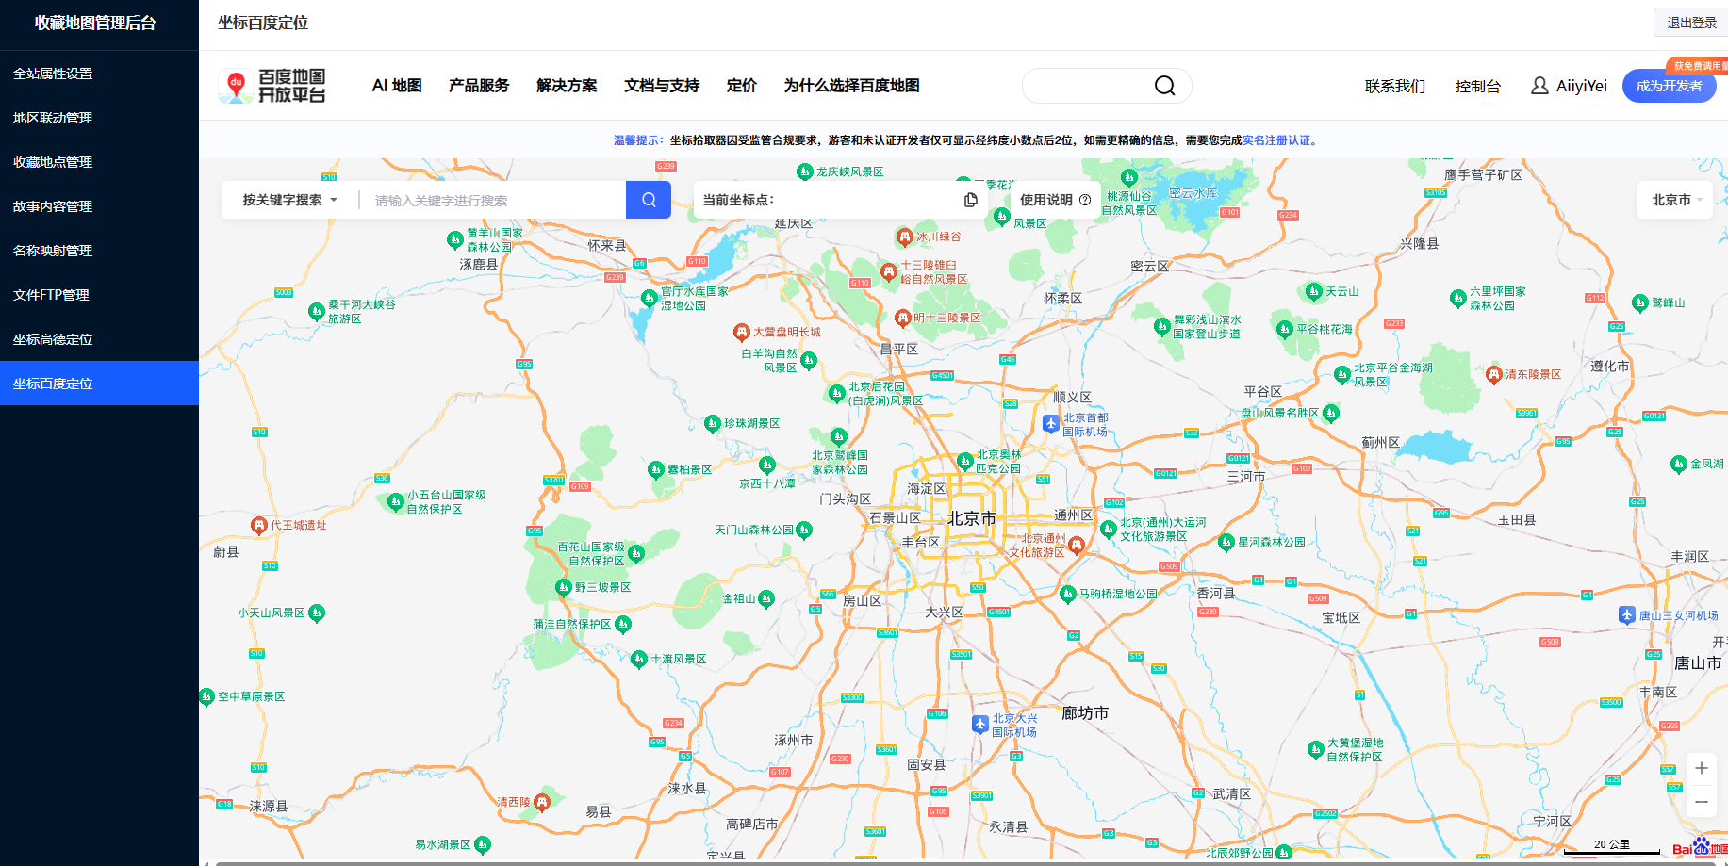
Task: Open the 解决方案 nav menu
Action: pyautogui.click(x=567, y=86)
